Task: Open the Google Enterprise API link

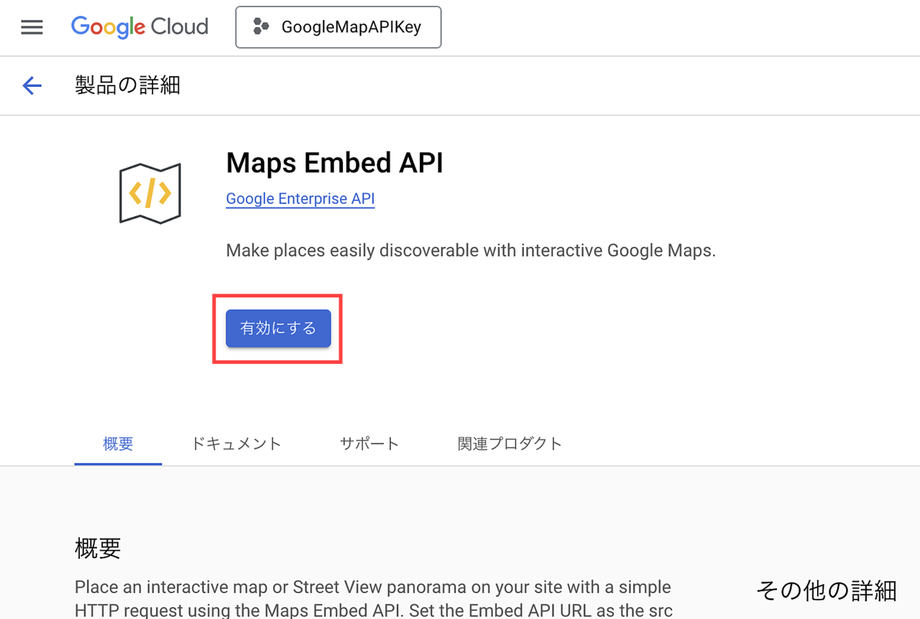Action: tap(300, 199)
